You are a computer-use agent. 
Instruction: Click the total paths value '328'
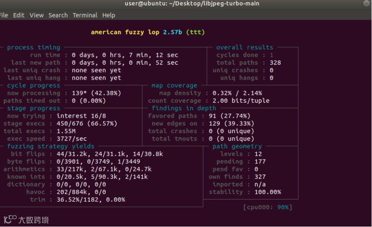click(x=275, y=63)
